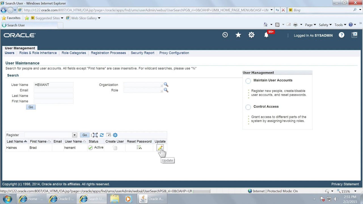Expand the Safety menu dropdown
This screenshot has width=363, height=204.
pos(325,25)
